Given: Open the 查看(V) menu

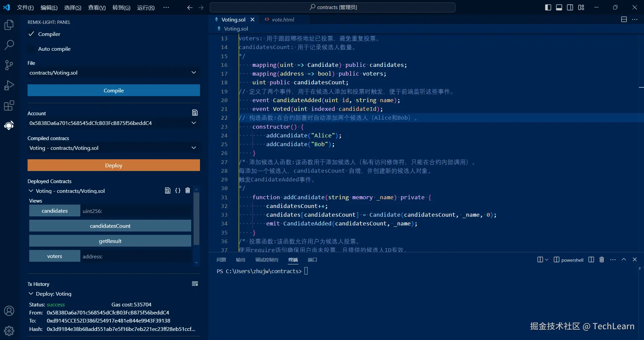Looking at the screenshot, I should click(97, 7).
